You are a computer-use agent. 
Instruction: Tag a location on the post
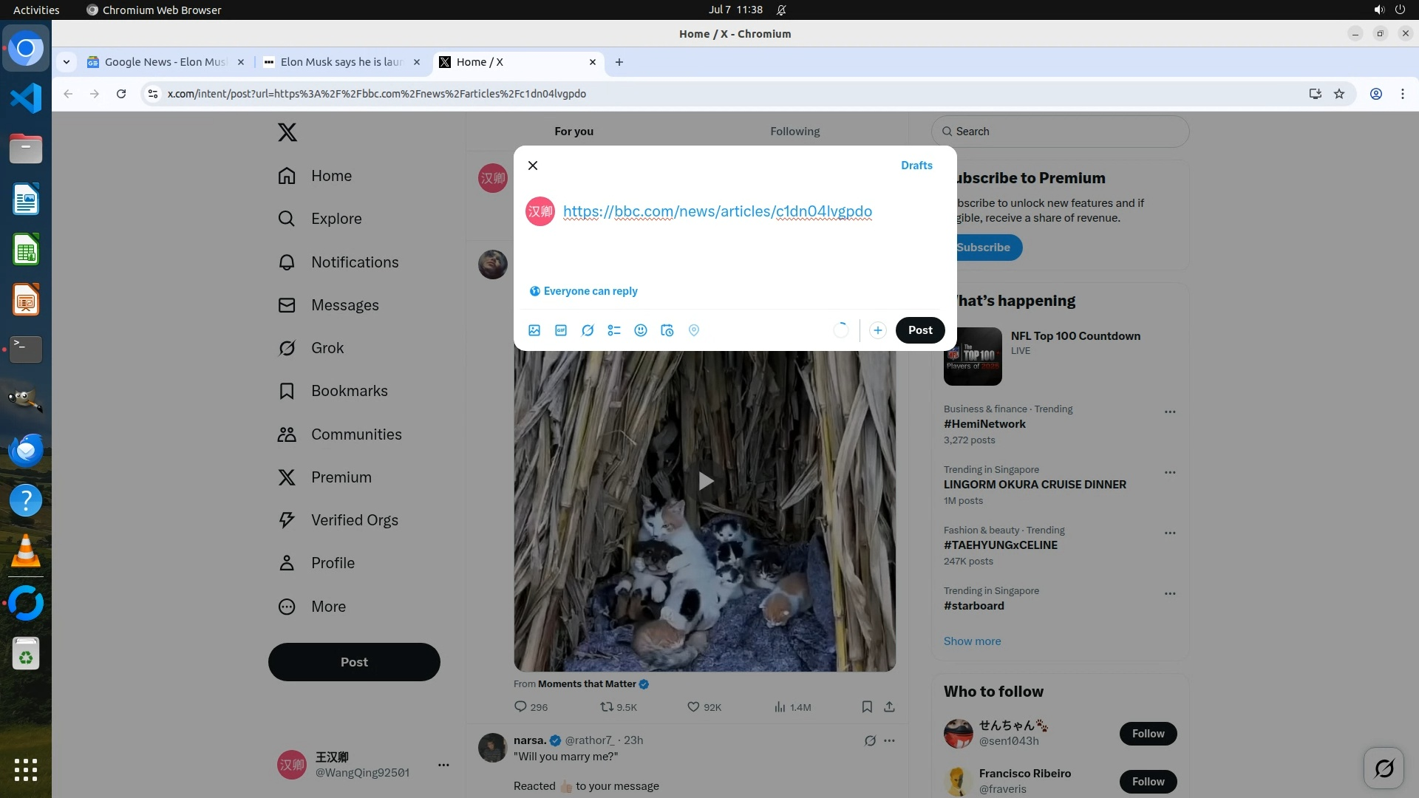[694, 330]
